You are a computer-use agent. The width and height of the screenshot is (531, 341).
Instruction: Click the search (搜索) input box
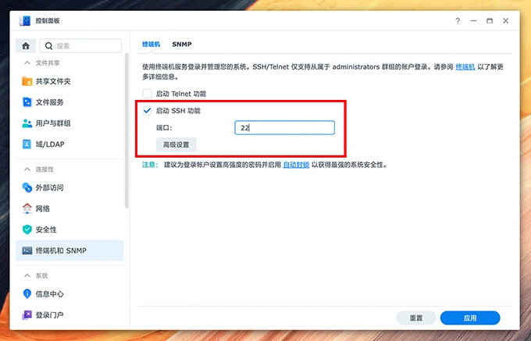coord(80,46)
